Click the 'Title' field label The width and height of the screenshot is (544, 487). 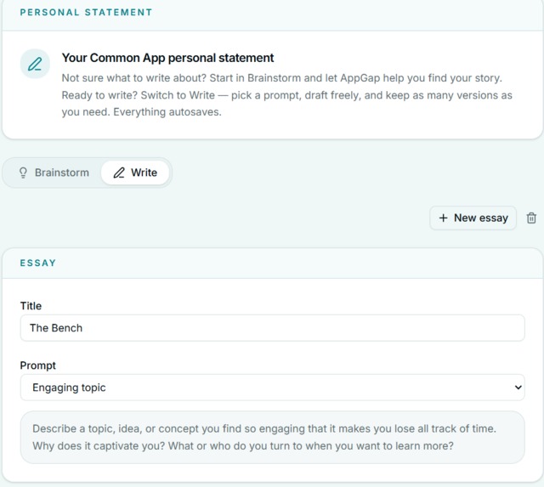[x=31, y=306]
